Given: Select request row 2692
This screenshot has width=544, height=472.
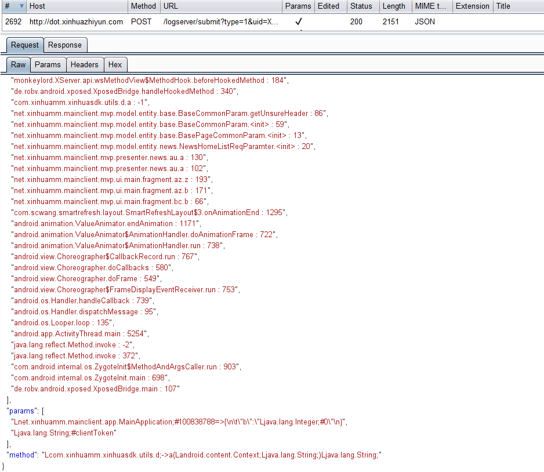Looking at the screenshot, I should 273,22.
